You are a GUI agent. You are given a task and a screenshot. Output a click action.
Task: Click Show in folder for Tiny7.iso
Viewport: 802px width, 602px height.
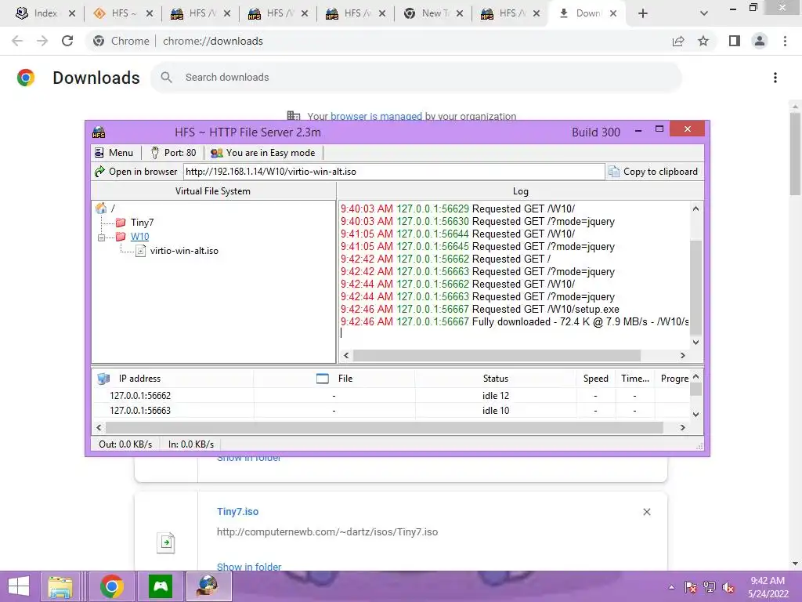point(249,567)
